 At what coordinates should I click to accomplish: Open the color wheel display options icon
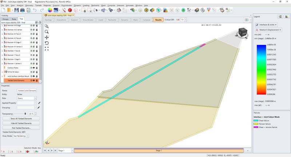pyautogui.click(x=50, y=10)
